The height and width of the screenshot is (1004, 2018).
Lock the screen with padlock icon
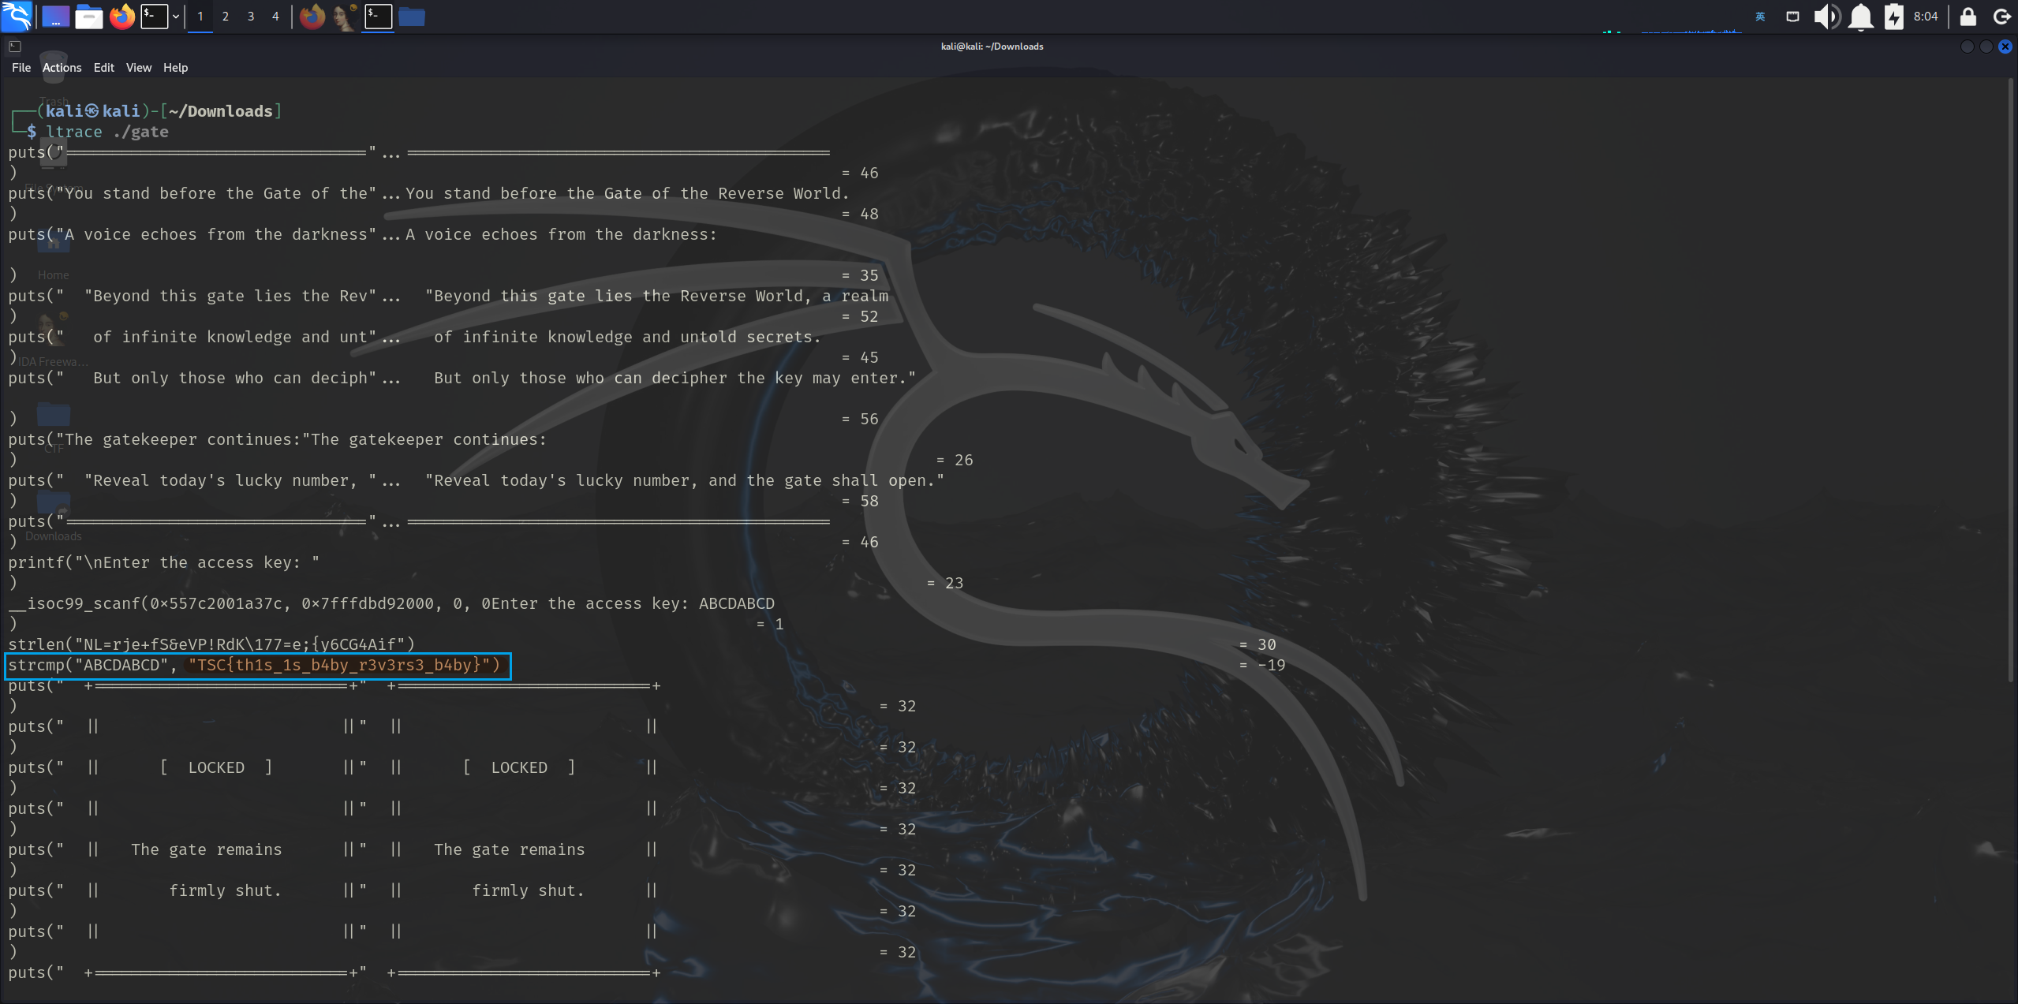pos(1968,17)
